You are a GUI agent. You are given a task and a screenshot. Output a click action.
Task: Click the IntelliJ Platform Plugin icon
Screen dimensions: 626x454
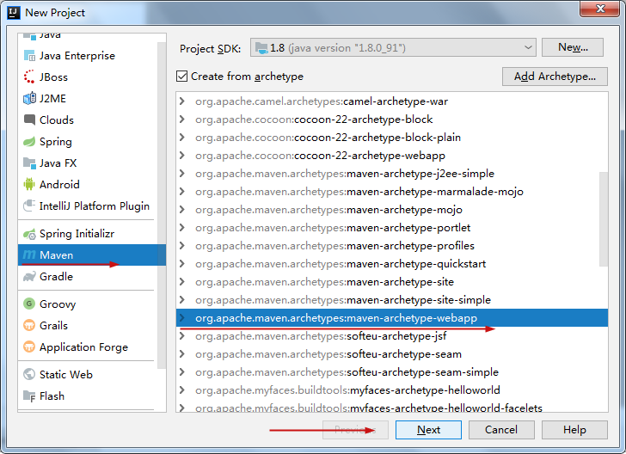tap(29, 206)
